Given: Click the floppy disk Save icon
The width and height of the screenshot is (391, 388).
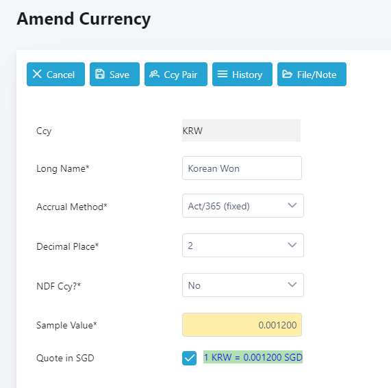Looking at the screenshot, I should tap(100, 74).
